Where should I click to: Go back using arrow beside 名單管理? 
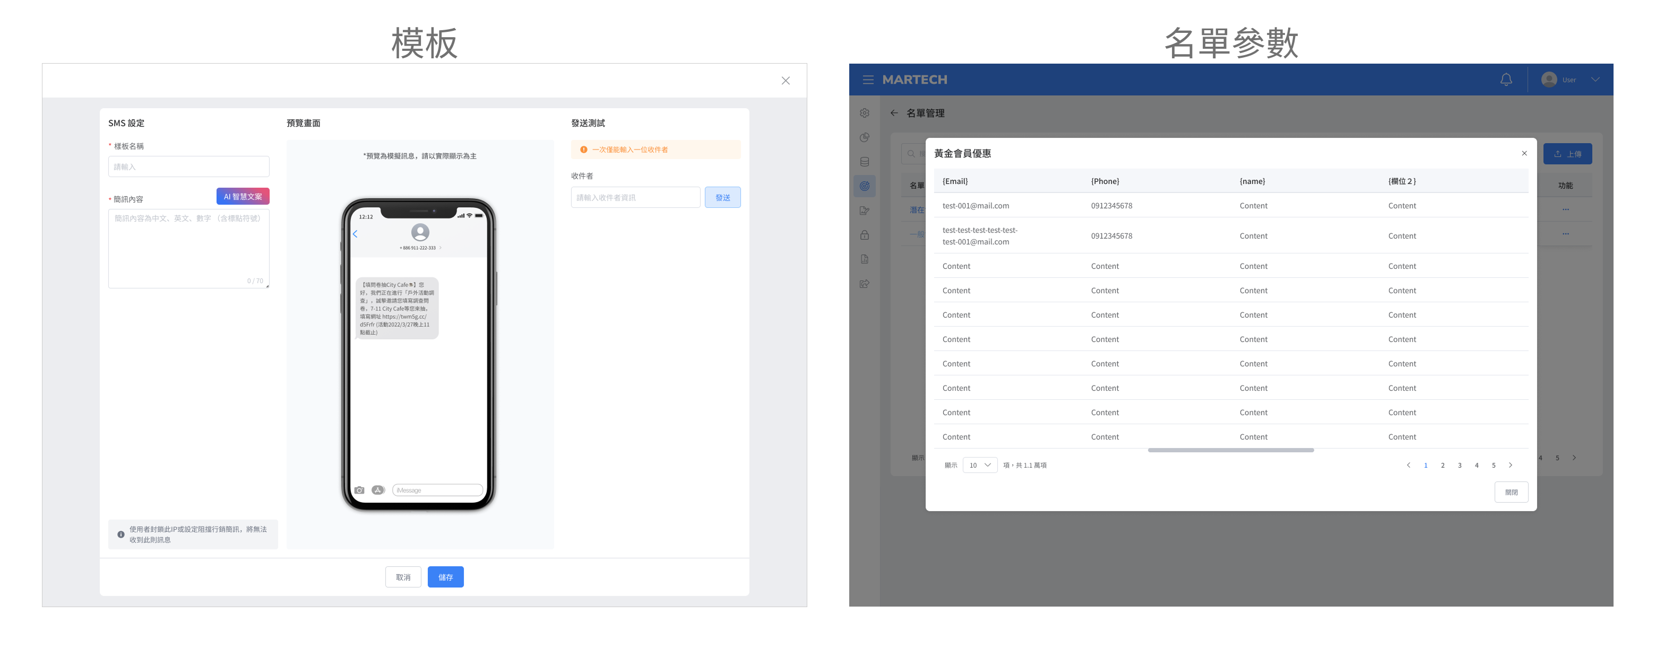[x=894, y=113]
